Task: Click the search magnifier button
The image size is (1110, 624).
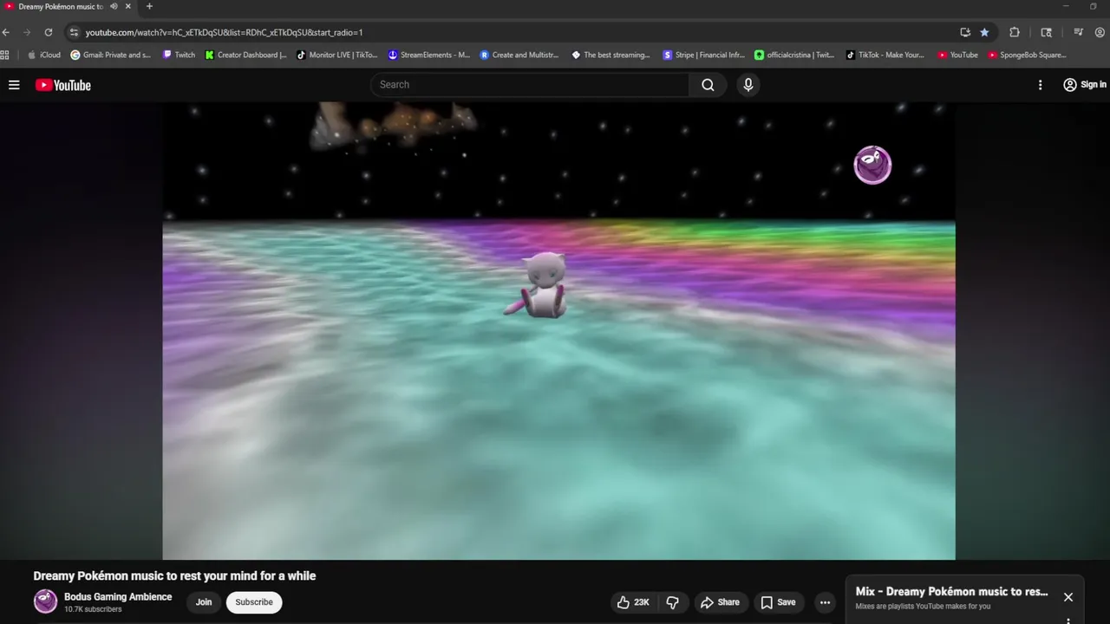Action: [x=708, y=85]
